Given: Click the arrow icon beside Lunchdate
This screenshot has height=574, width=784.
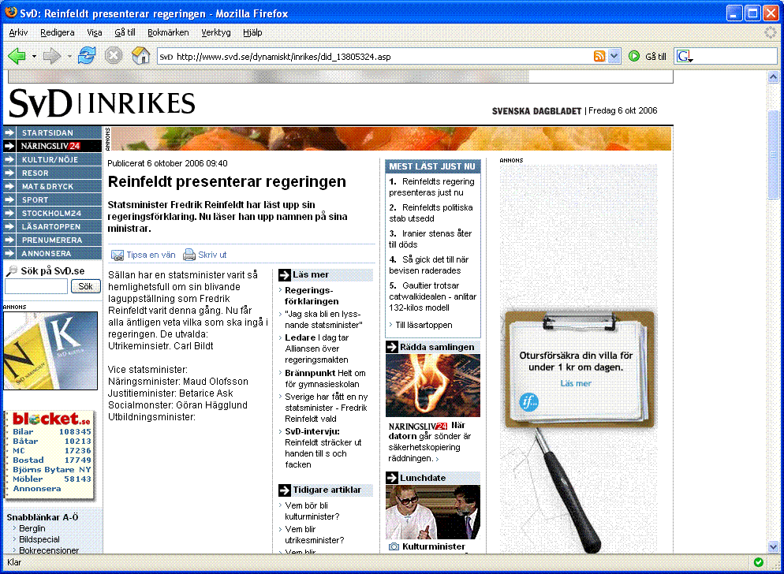Looking at the screenshot, I should point(391,478).
